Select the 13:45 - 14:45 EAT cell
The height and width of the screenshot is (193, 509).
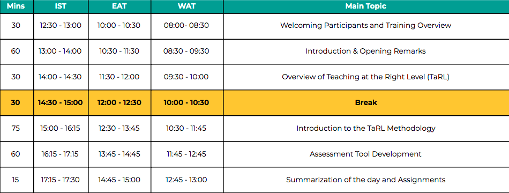119,154
